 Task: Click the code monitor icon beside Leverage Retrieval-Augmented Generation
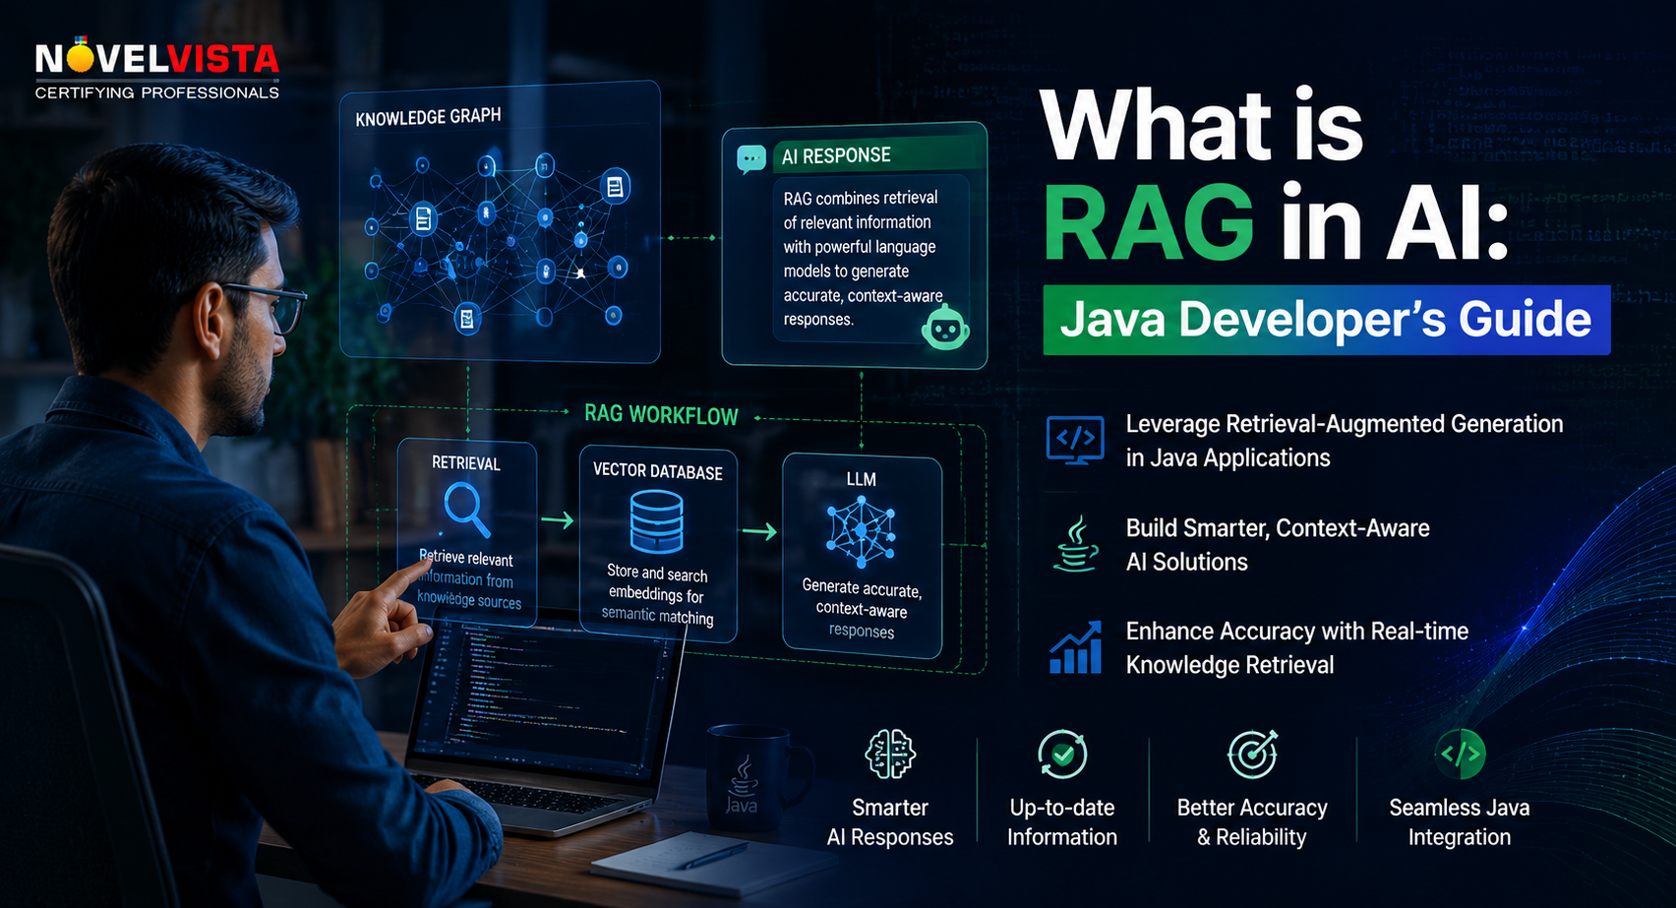tap(1075, 440)
